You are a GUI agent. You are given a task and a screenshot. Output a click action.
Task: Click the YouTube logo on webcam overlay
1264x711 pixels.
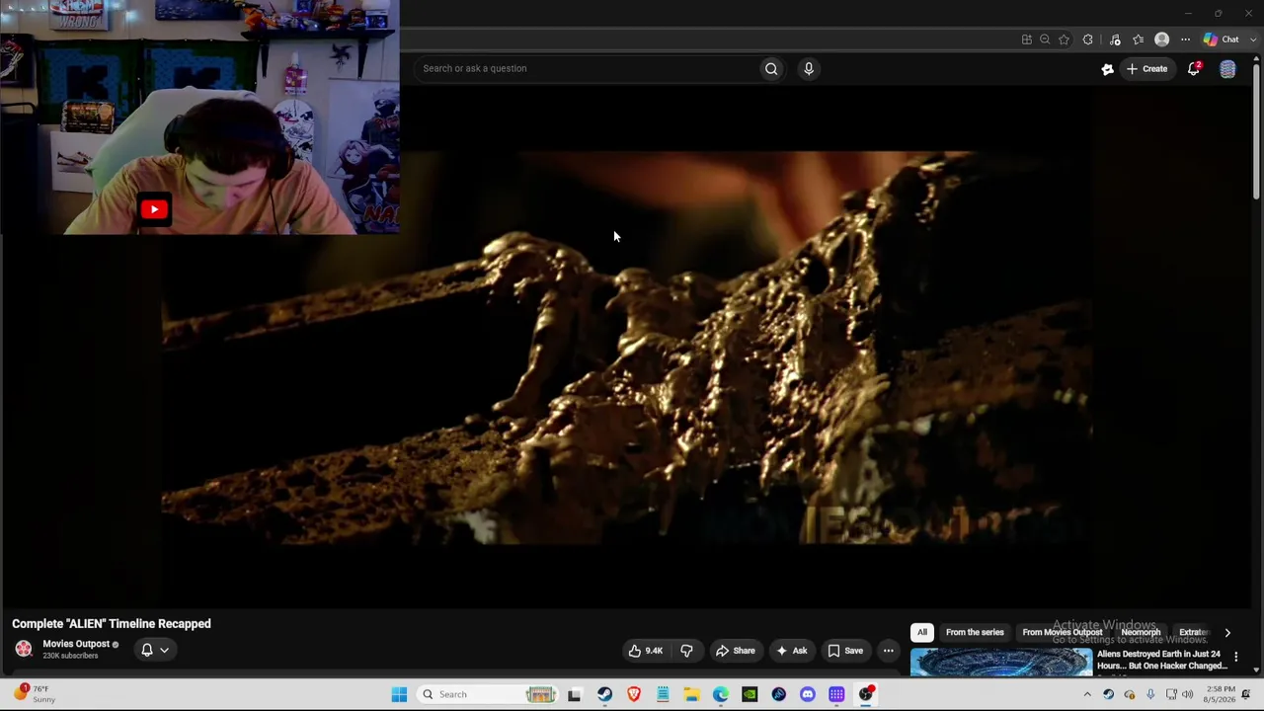[x=154, y=209]
